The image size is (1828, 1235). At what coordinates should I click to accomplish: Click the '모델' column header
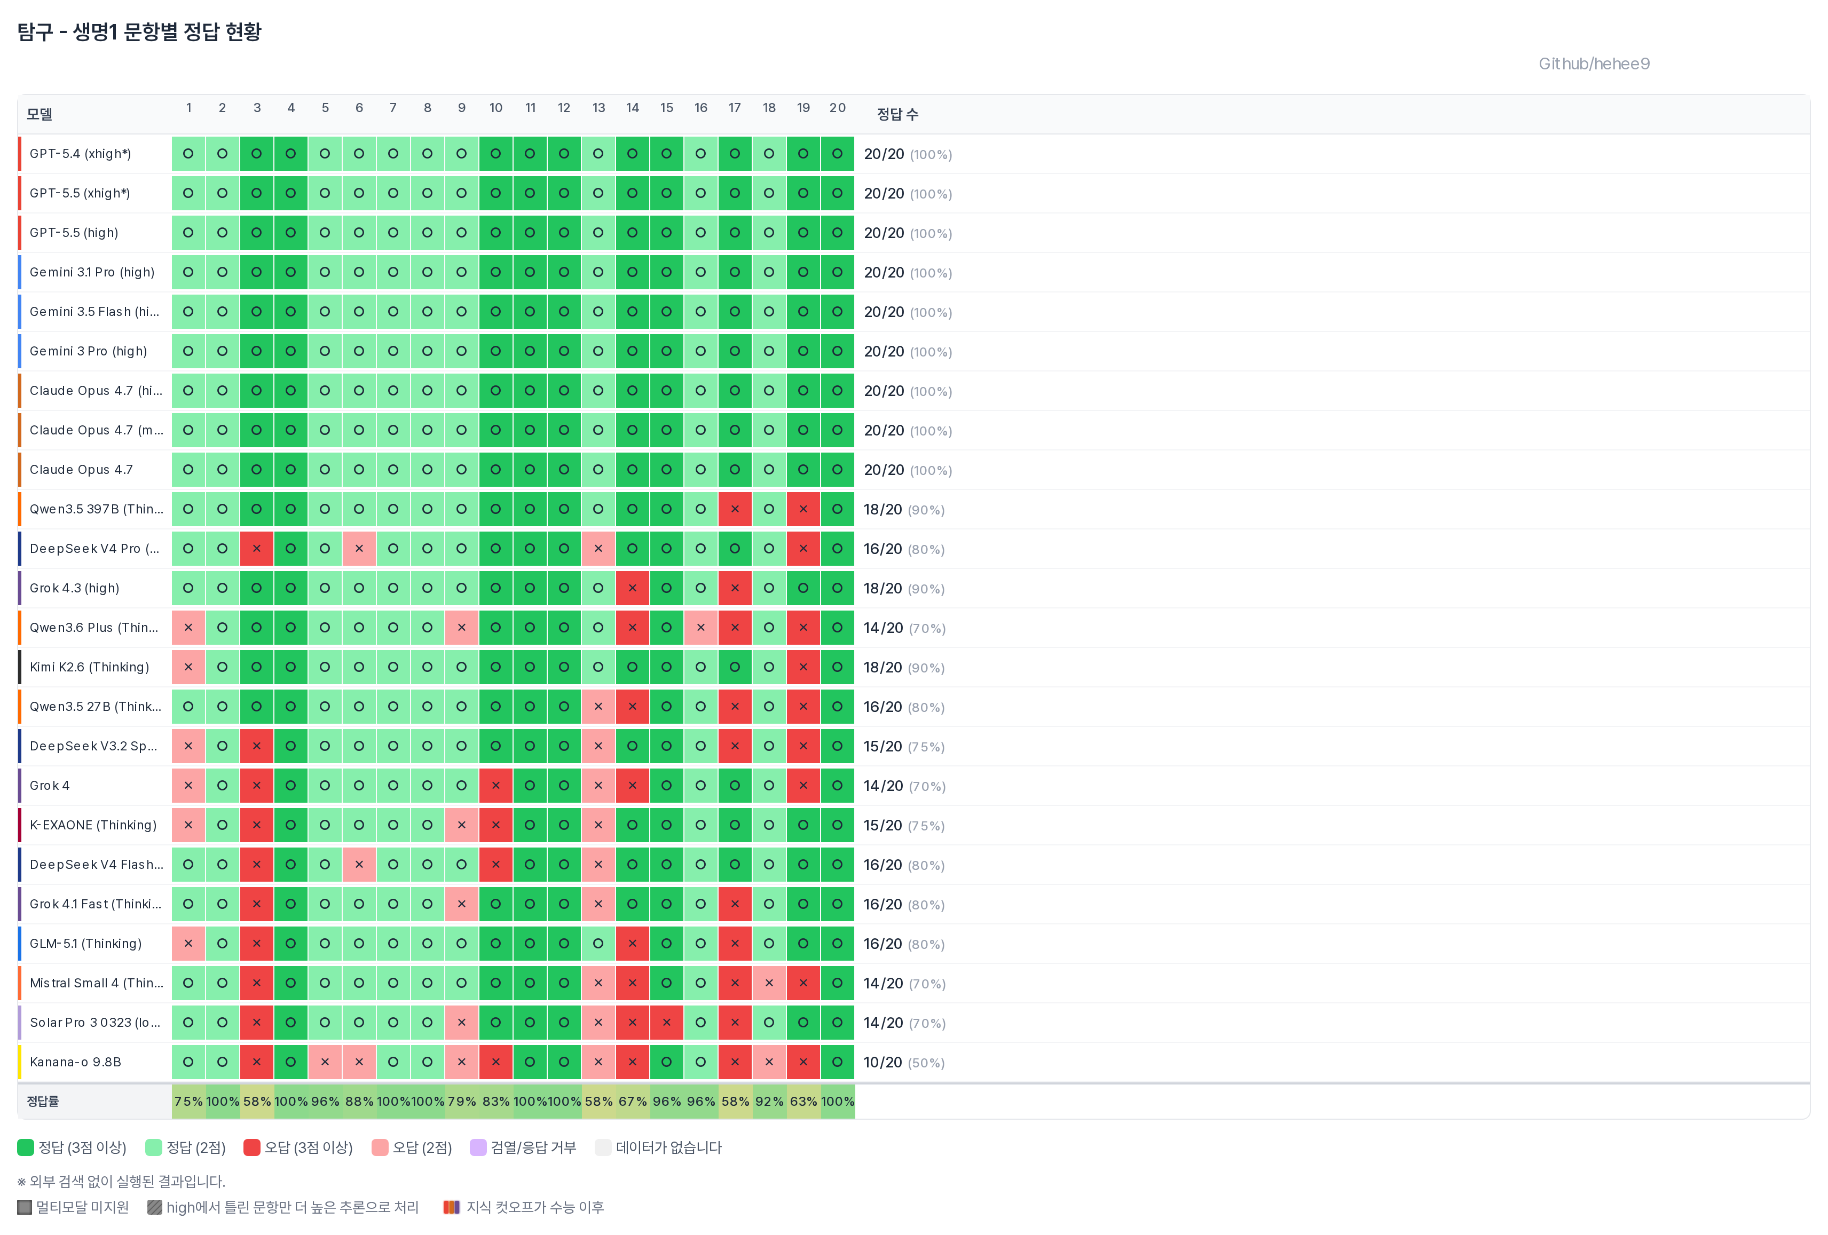(x=40, y=114)
